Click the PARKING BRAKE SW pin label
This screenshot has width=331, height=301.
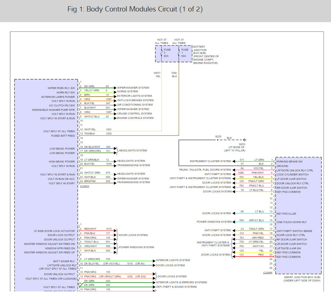(289, 161)
